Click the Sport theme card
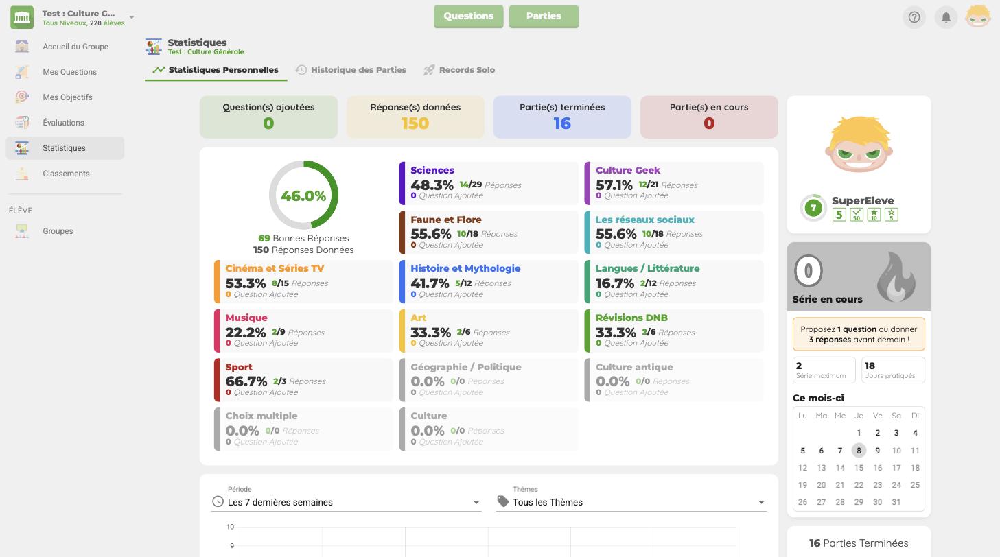 coord(303,380)
